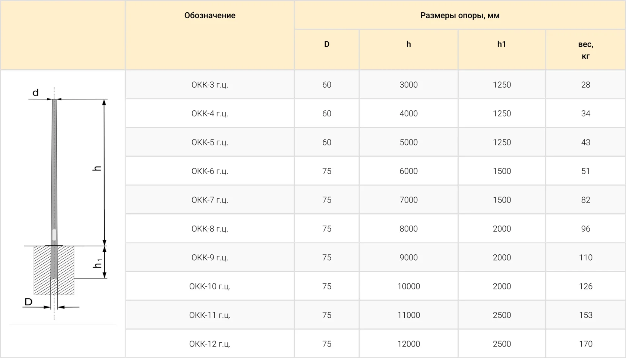This screenshot has height=358, width=626.
Task: Click the ОКК-7 г.ц. designation cell
Action: (210, 200)
